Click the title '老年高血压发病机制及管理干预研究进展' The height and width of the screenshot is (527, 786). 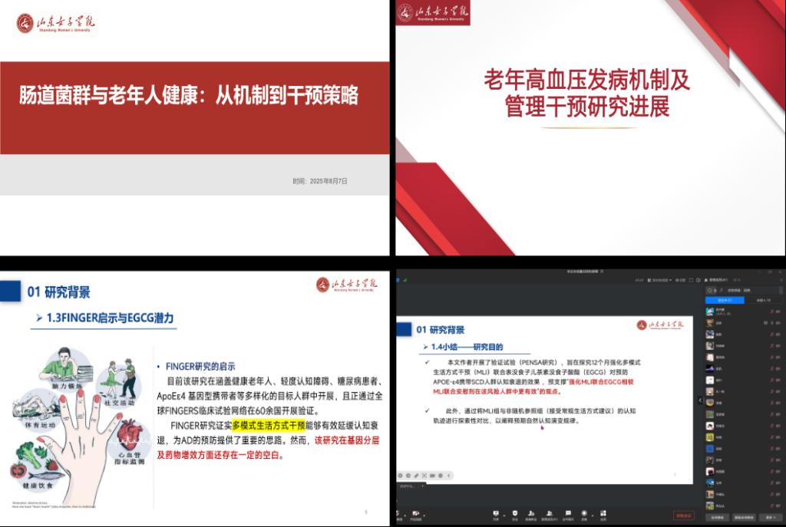pyautogui.click(x=587, y=93)
